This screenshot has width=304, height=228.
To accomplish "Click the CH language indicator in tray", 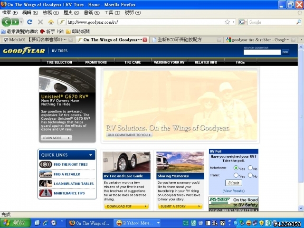I will (185, 223).
